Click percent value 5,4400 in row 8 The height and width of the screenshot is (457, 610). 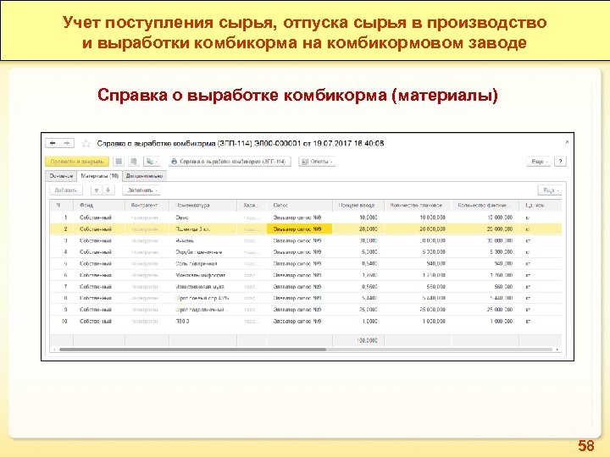358,299
